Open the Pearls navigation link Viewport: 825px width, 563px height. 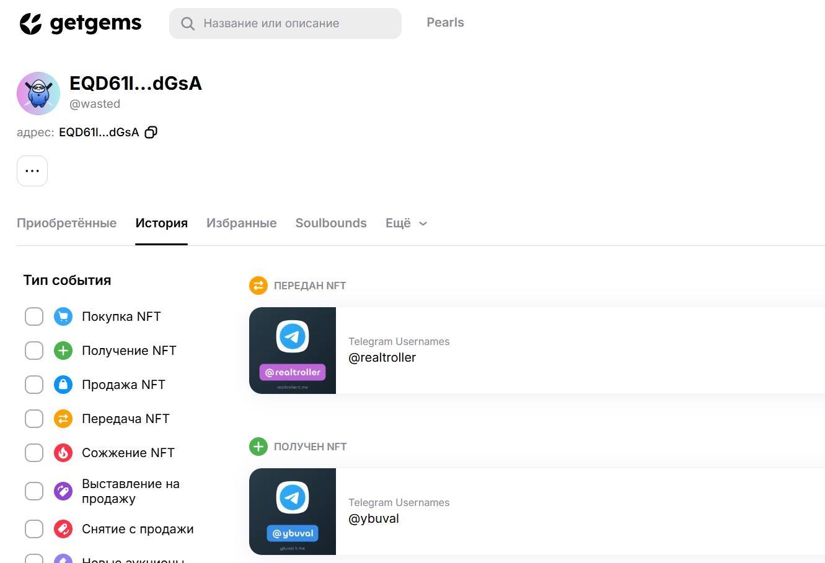coord(445,22)
